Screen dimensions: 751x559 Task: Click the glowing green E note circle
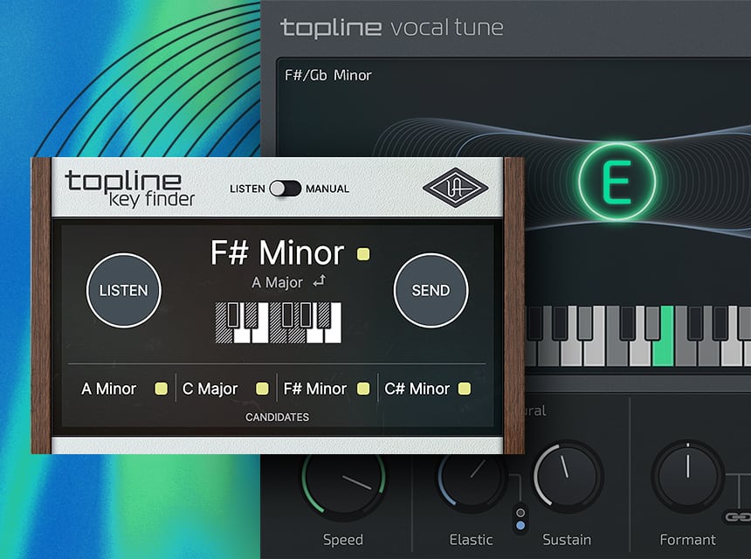click(x=617, y=182)
